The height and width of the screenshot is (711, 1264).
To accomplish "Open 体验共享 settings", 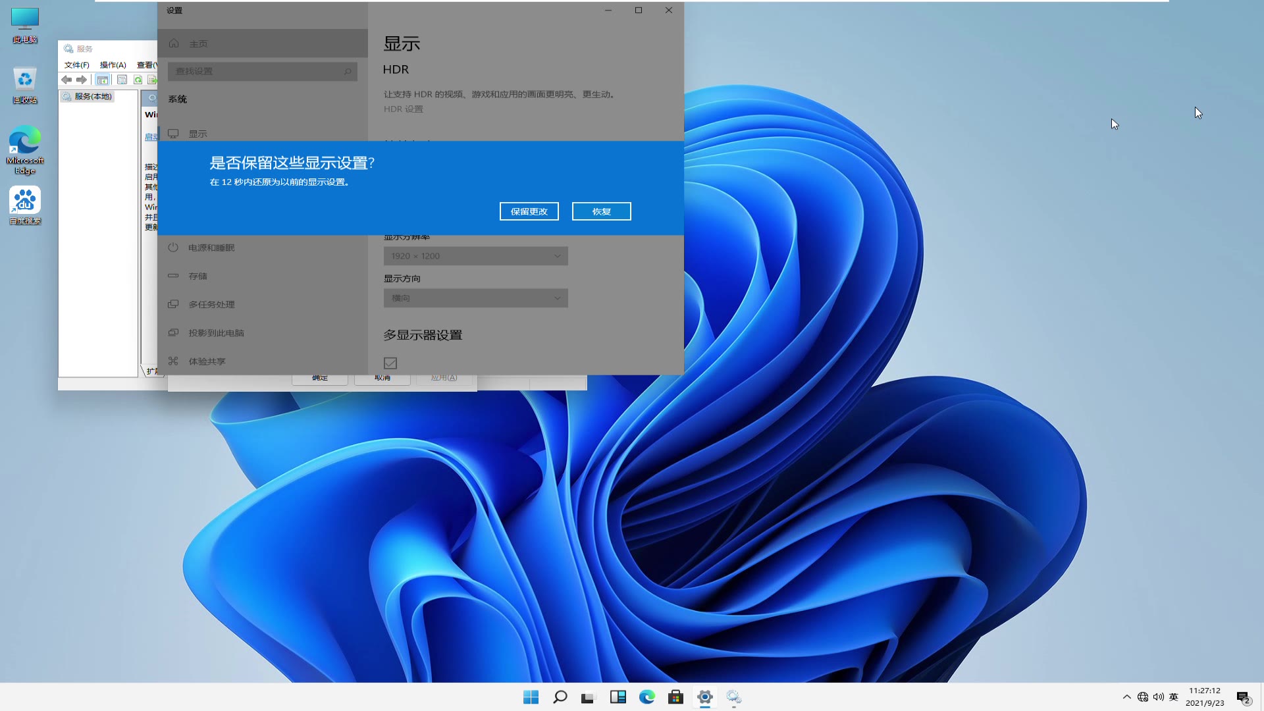I will tap(207, 360).
